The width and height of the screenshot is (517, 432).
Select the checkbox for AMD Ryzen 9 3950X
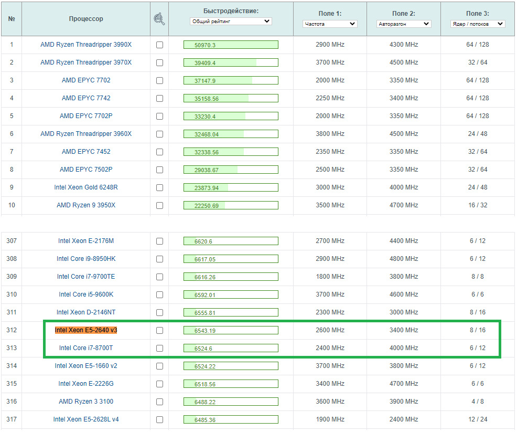[x=159, y=205]
